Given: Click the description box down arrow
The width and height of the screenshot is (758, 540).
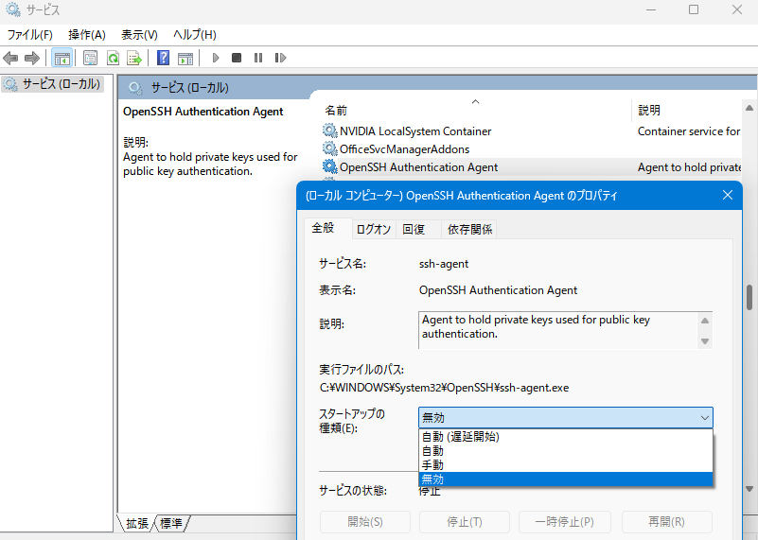Looking at the screenshot, I should pos(705,341).
